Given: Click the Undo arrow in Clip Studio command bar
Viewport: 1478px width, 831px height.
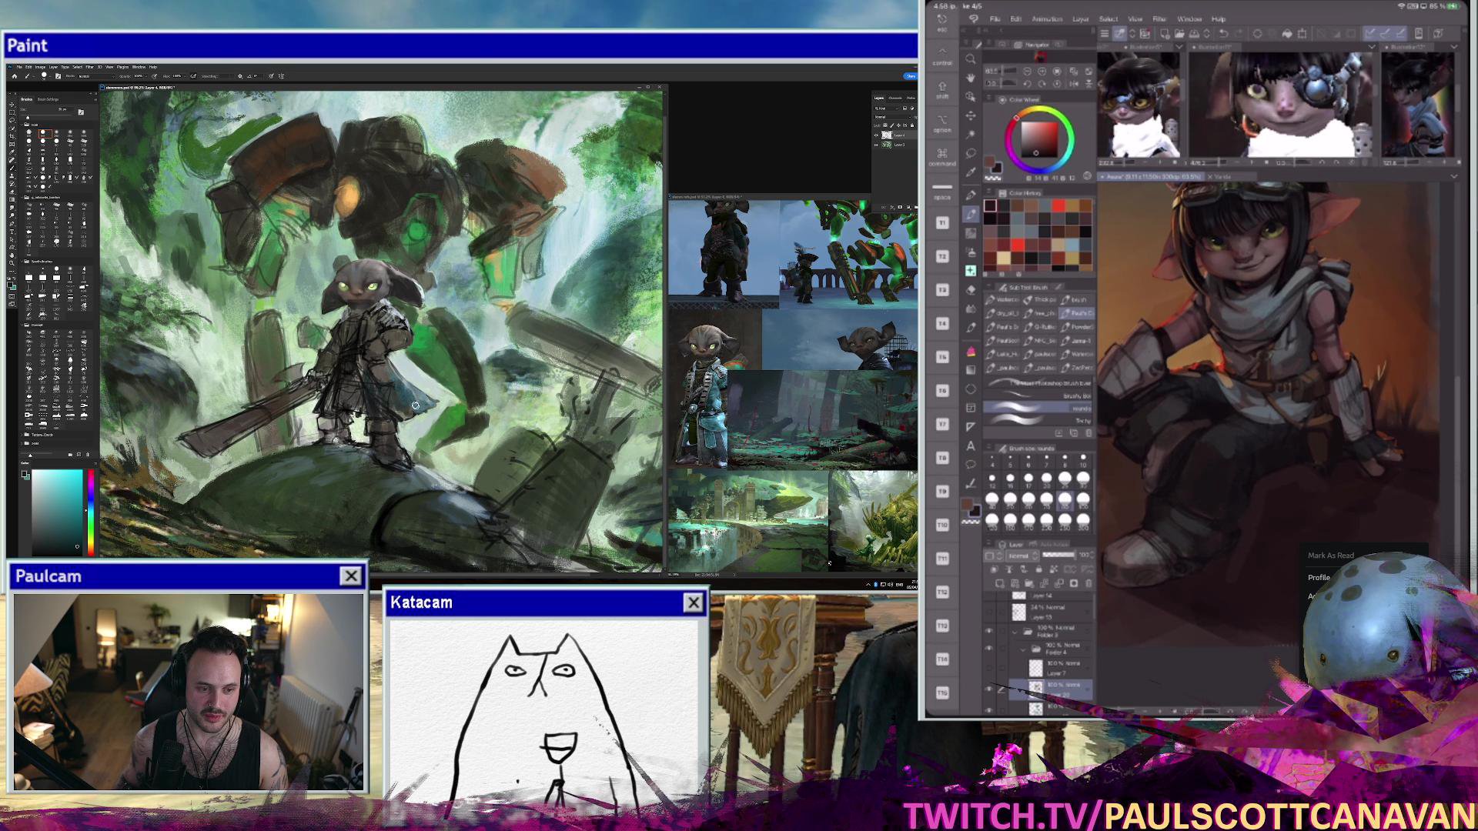Looking at the screenshot, I should (x=1223, y=34).
